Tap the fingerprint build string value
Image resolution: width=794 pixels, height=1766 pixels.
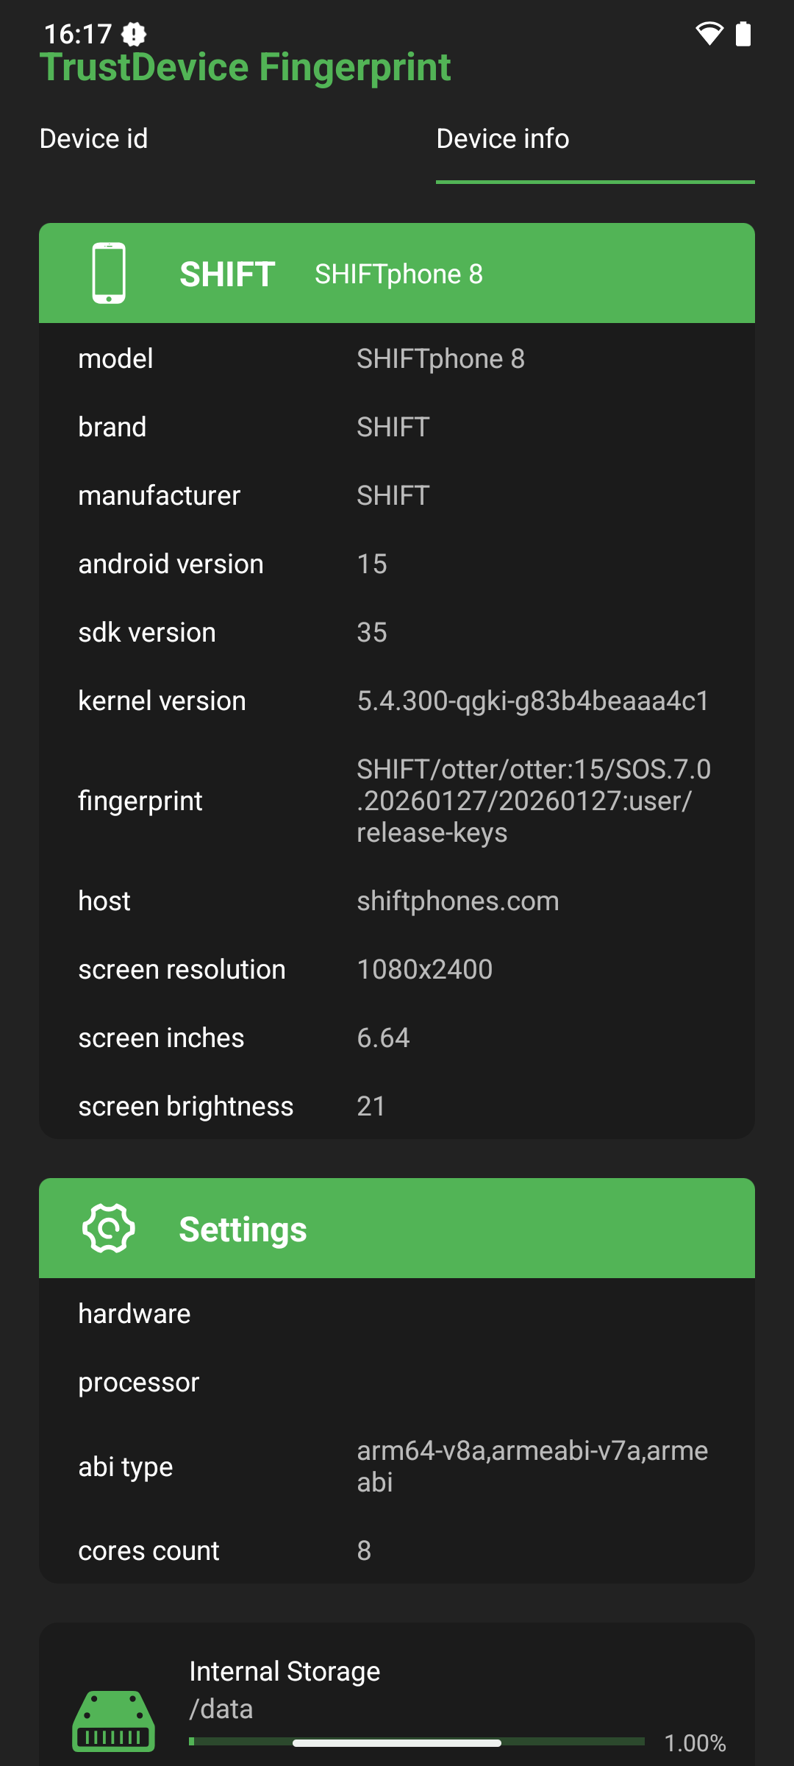533,801
